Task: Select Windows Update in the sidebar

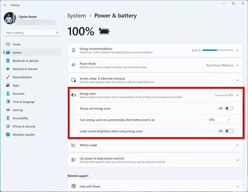Action: [x=33, y=134]
